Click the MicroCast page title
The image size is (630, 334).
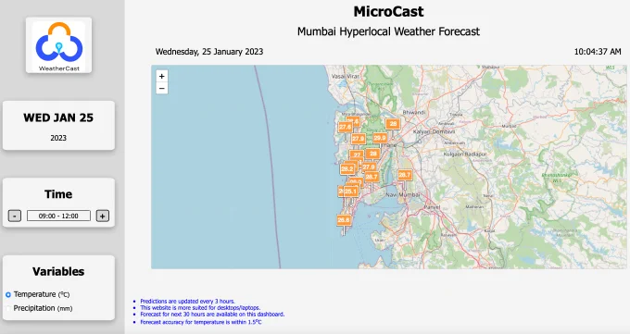(x=388, y=11)
